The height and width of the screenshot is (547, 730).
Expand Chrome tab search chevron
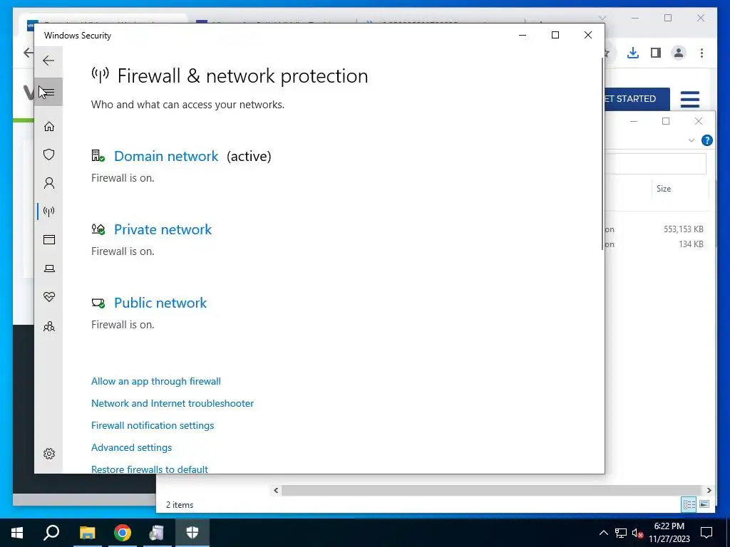coord(602,18)
